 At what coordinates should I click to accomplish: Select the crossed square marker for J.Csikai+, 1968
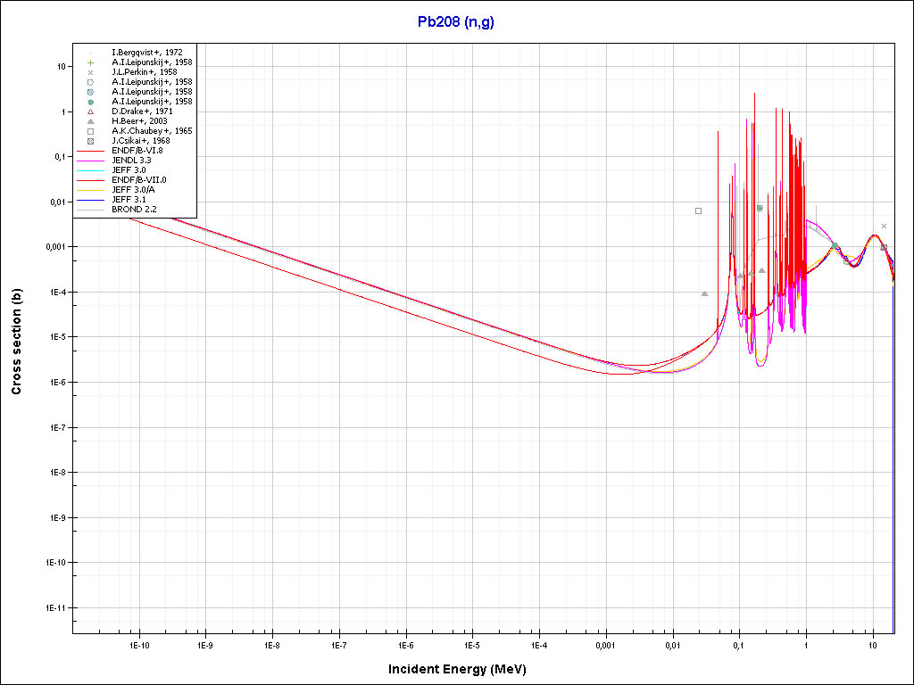[90, 141]
